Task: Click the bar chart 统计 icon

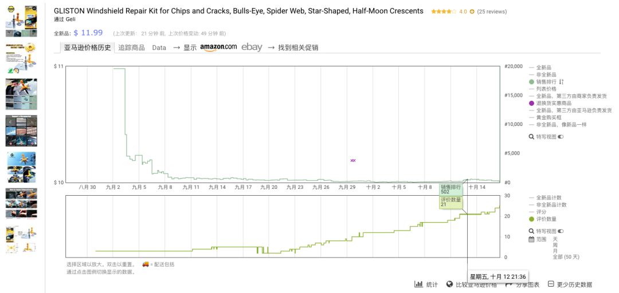Action: [x=418, y=284]
